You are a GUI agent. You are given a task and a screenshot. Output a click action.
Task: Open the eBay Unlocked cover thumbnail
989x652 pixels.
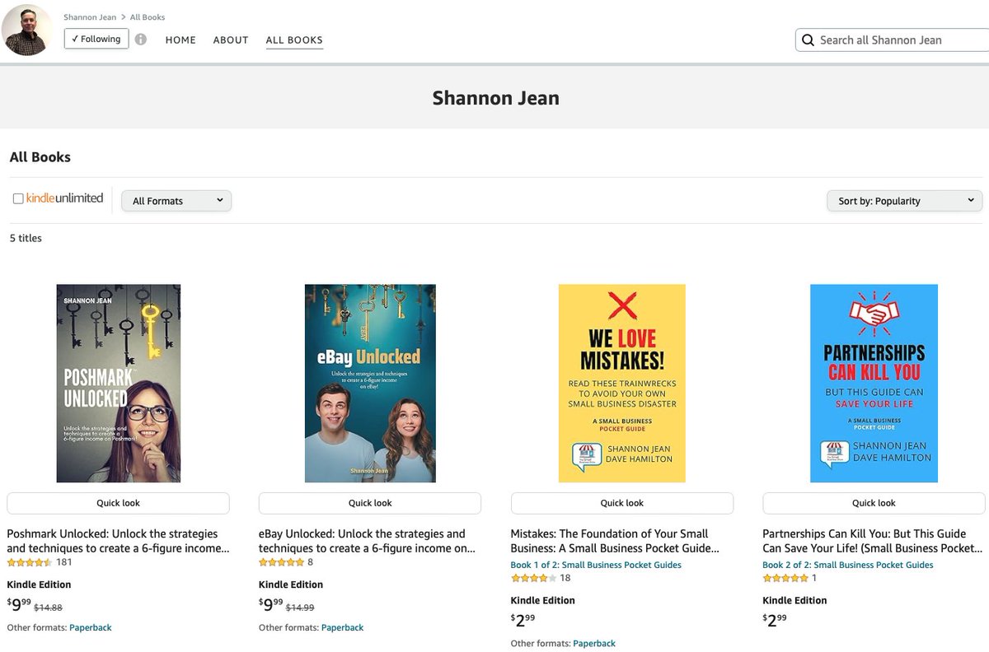point(370,384)
